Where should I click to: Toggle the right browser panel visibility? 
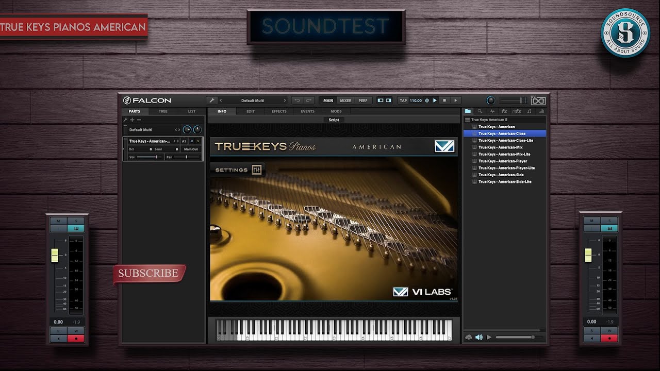click(388, 100)
